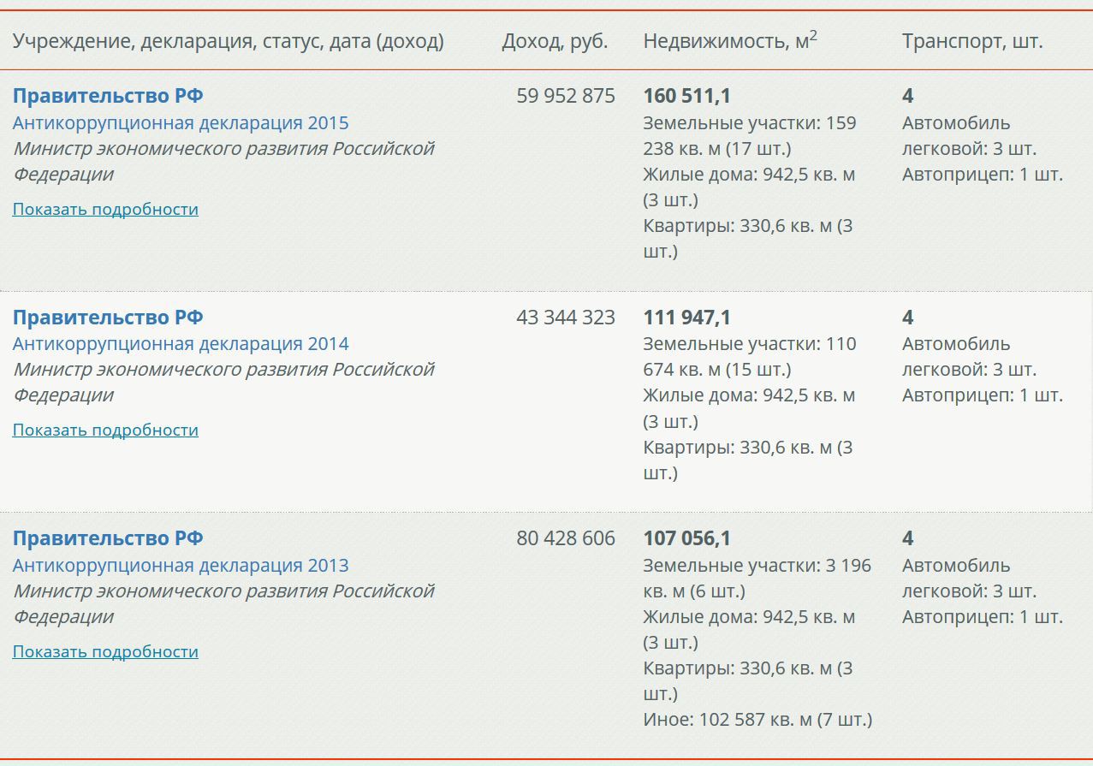This screenshot has width=1093, height=766.
Task: Click Автомобиль легковой text in 2014 row
Action: tap(970, 357)
